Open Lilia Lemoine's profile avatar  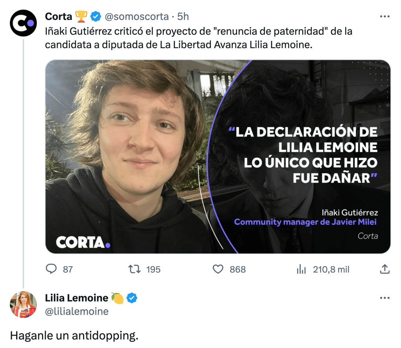[23, 304]
